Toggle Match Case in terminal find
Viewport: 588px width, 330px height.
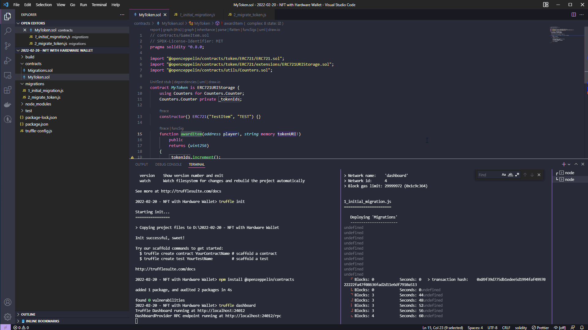point(504,175)
